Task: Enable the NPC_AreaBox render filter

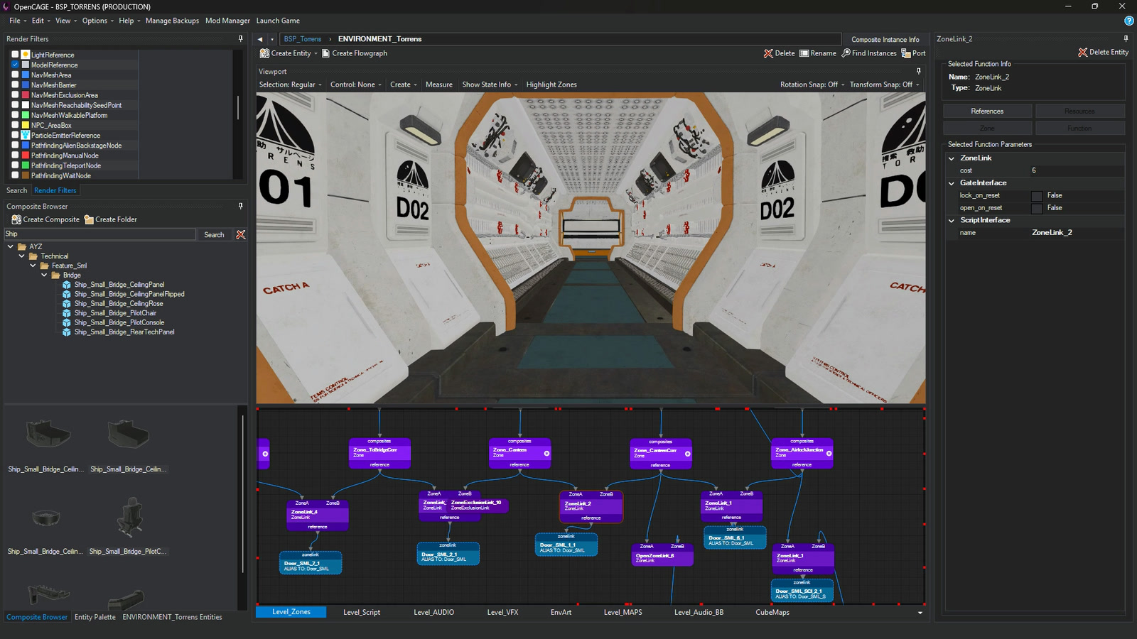Action: (x=15, y=125)
